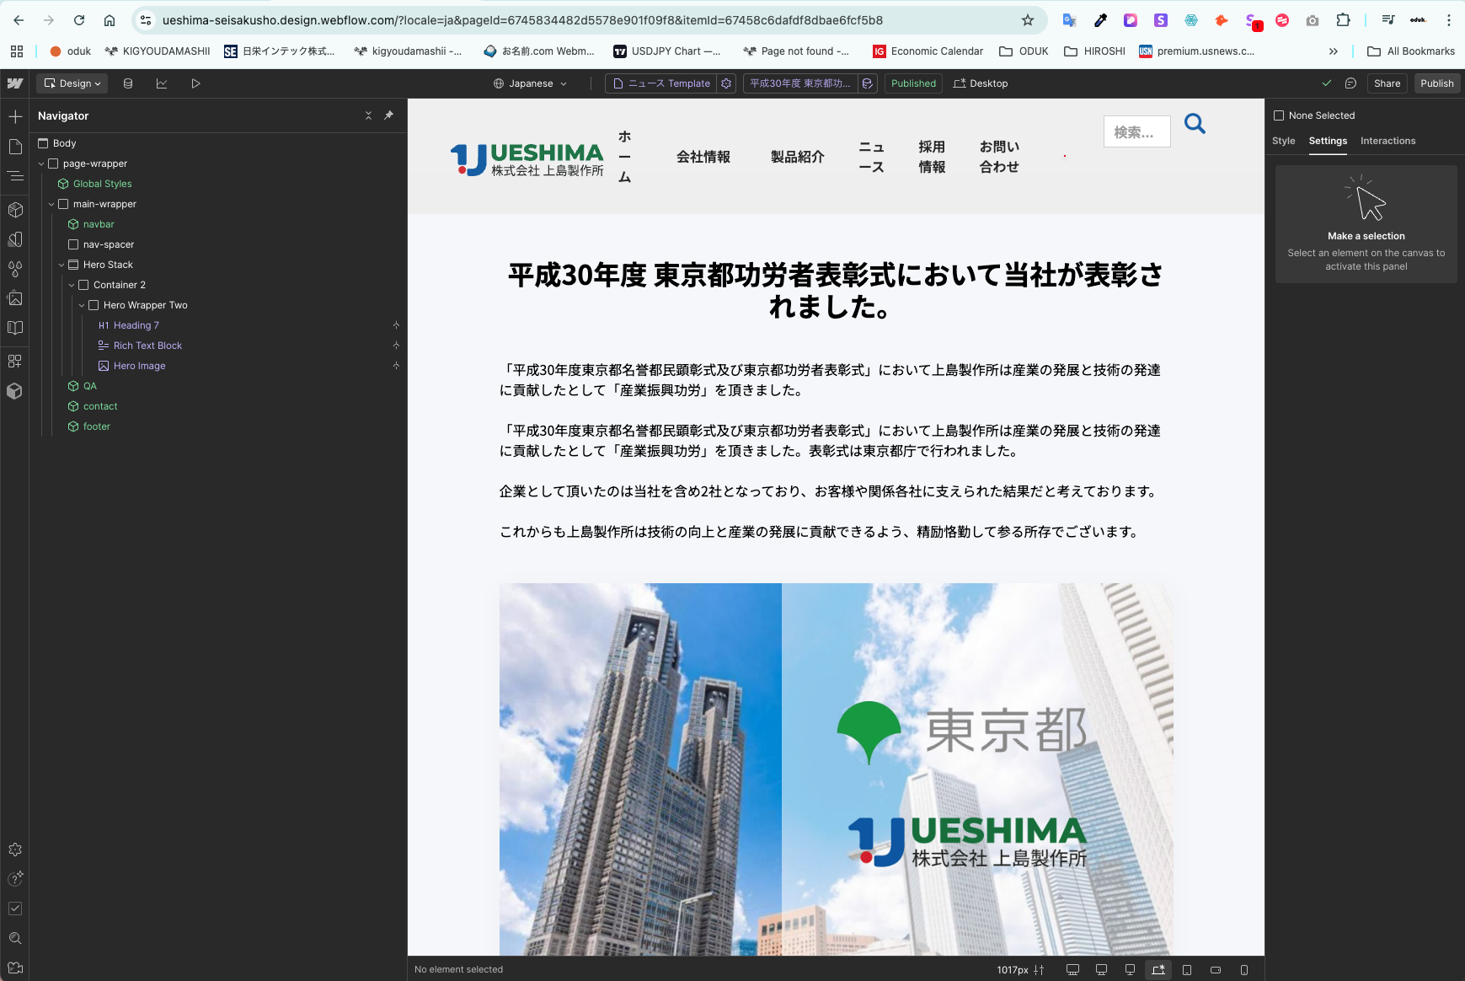Image resolution: width=1465 pixels, height=981 pixels.
Task: Pin the Navigator panel
Action: pyautogui.click(x=388, y=115)
